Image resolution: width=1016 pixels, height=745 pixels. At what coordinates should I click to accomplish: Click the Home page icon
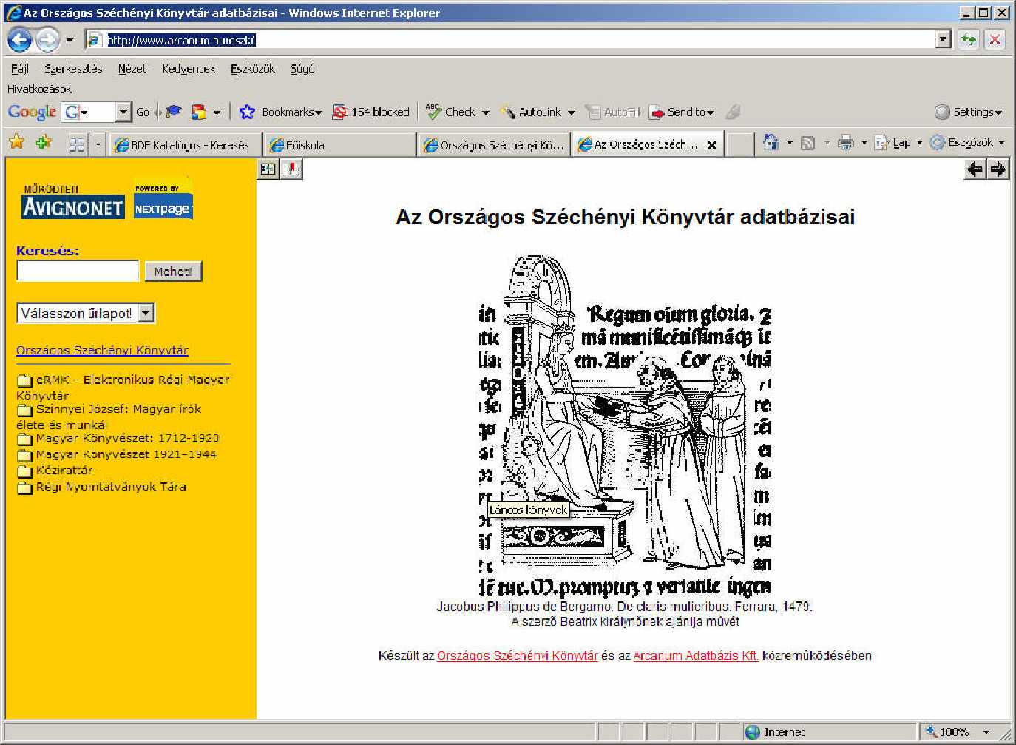771,143
